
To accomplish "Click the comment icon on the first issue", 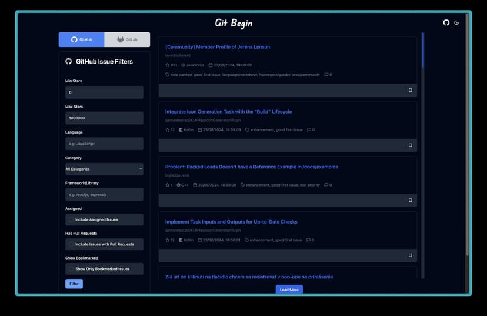I will tap(326, 75).
